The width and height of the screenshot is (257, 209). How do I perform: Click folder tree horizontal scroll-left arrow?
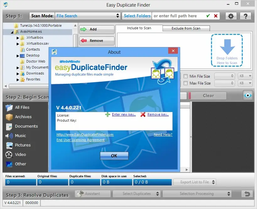(x=6, y=86)
